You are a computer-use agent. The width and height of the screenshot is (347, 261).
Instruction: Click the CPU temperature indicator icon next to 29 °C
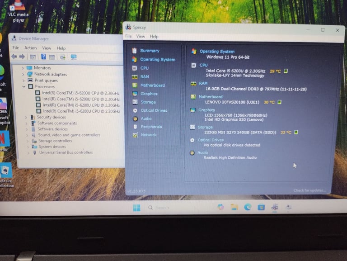coord(286,71)
